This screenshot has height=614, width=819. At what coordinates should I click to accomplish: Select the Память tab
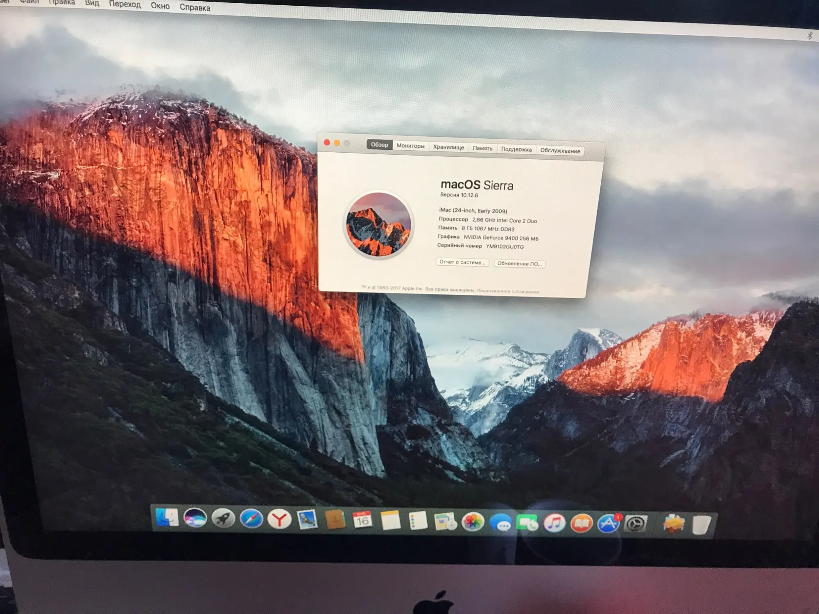pyautogui.click(x=482, y=148)
